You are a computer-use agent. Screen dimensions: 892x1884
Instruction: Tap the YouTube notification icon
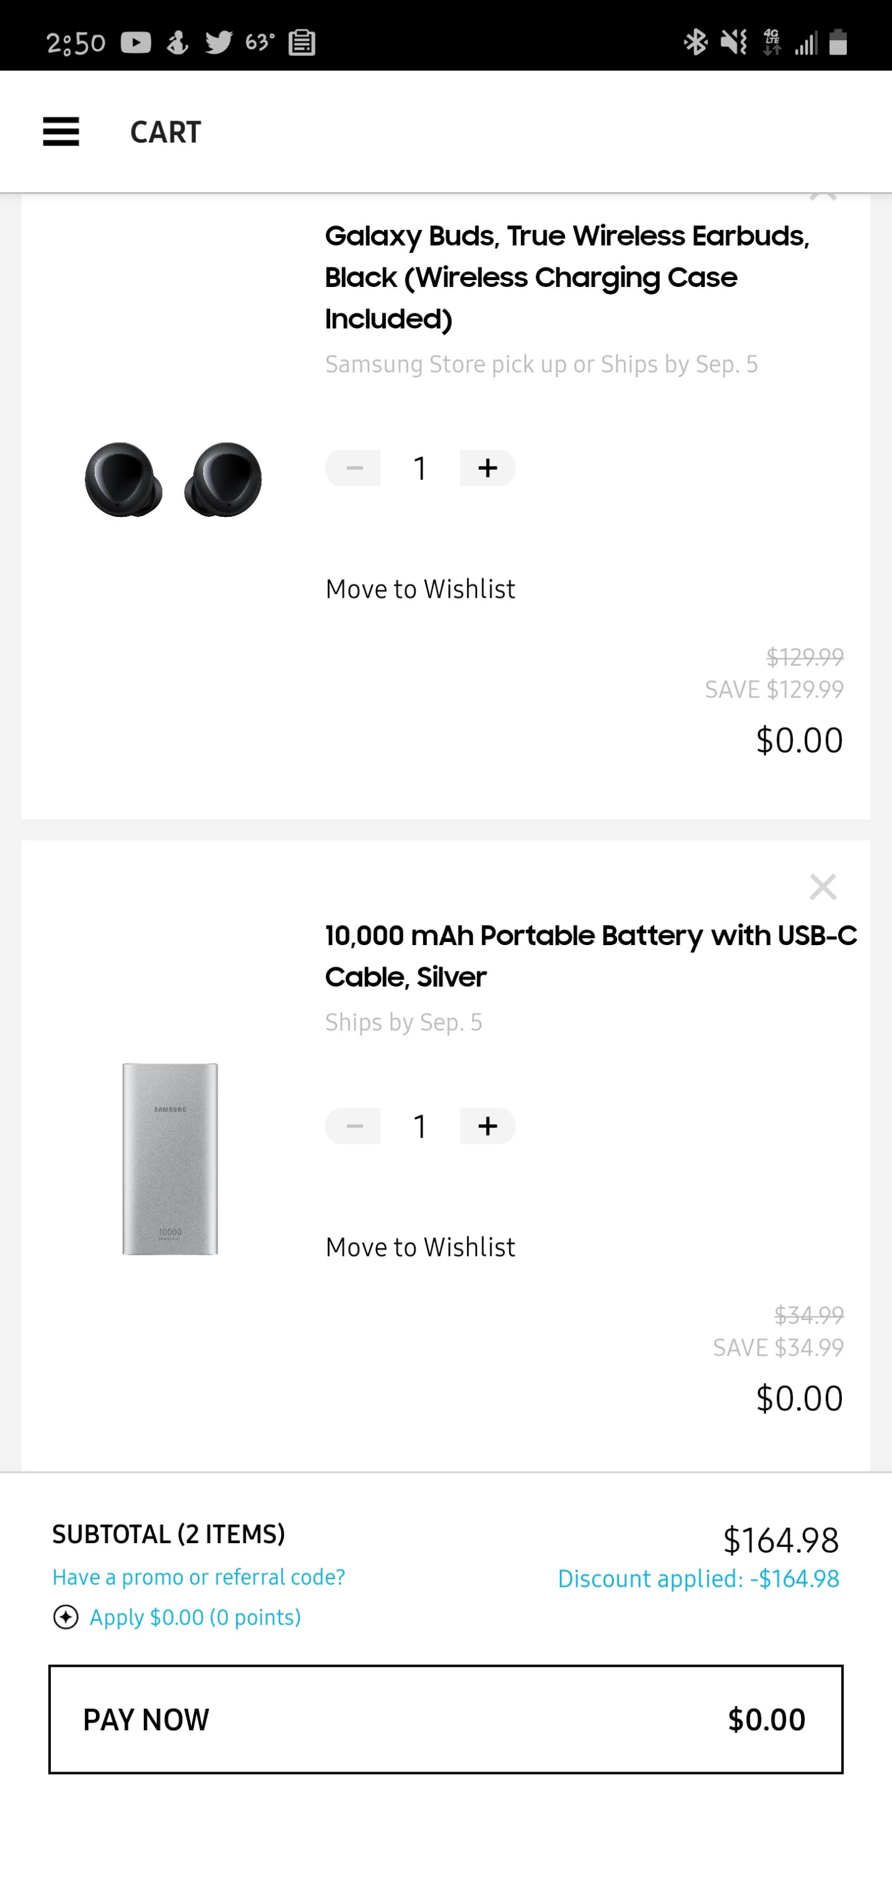136,43
